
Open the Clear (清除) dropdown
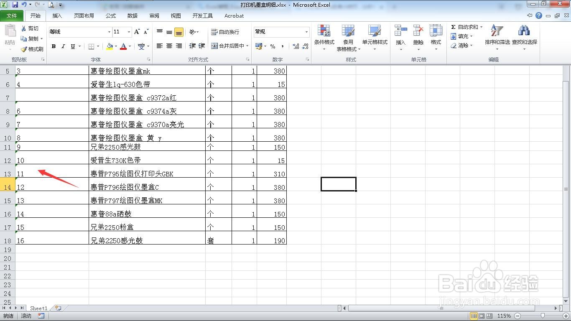tap(462, 46)
